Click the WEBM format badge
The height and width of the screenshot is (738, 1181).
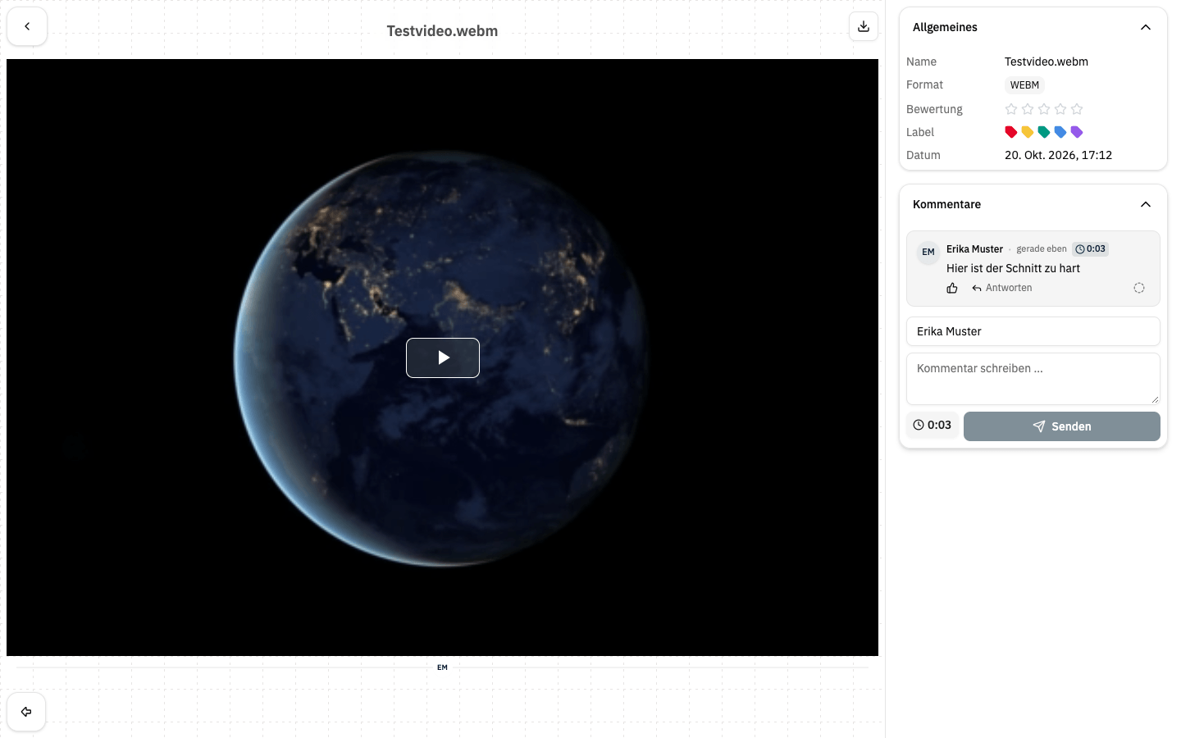coord(1024,84)
